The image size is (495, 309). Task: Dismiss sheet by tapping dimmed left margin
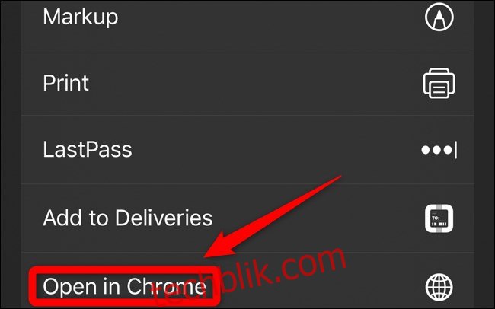[x=11, y=154]
